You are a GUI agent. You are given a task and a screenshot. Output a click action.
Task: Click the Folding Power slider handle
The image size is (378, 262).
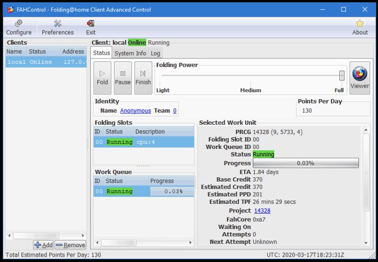click(342, 76)
